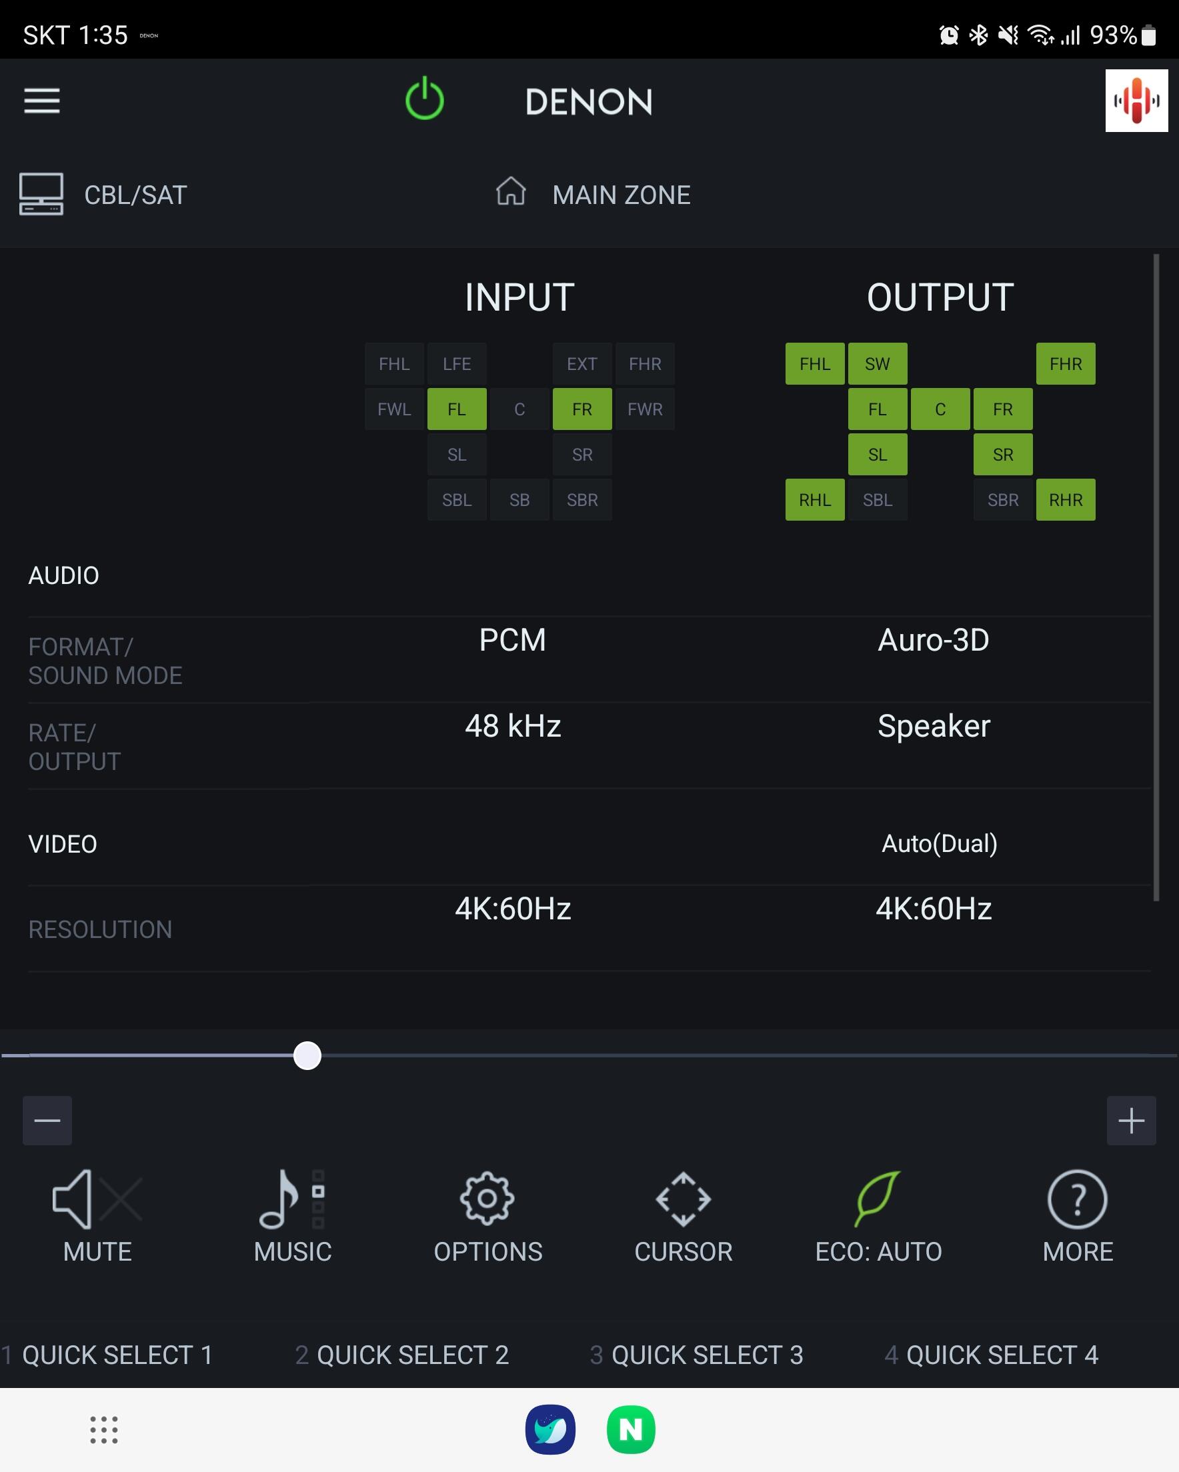Tap the INPUT FWL channel indicator
Image resolution: width=1179 pixels, height=1472 pixels.
tap(394, 409)
